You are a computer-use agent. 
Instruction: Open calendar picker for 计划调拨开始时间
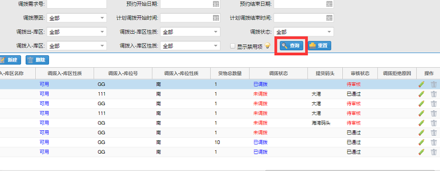click(x=215, y=18)
